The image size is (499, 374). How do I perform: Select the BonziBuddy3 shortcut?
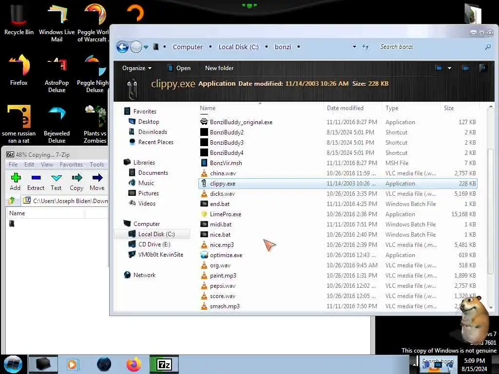[338, 143]
